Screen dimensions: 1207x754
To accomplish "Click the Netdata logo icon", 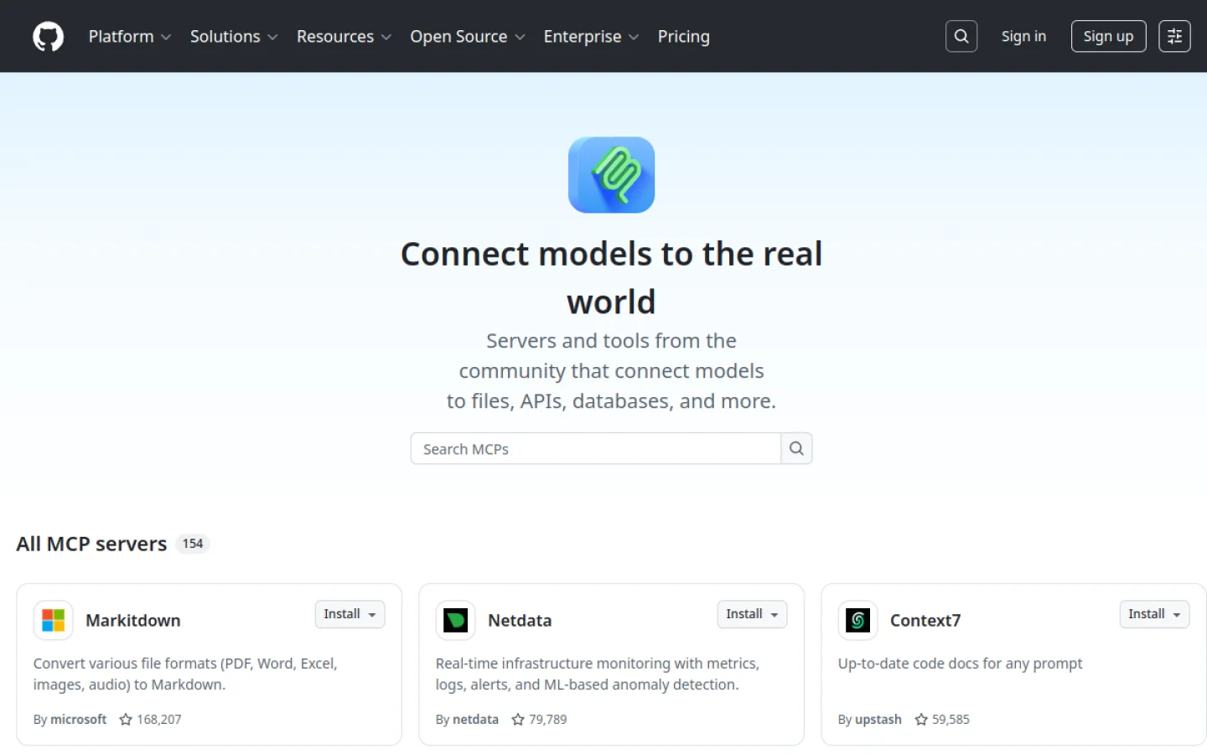I will click(x=456, y=620).
